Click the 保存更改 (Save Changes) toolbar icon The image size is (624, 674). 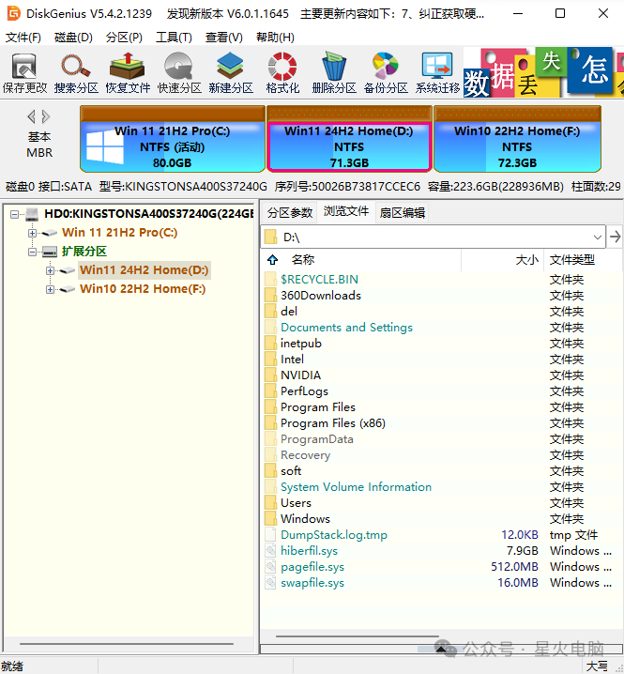[x=24, y=72]
